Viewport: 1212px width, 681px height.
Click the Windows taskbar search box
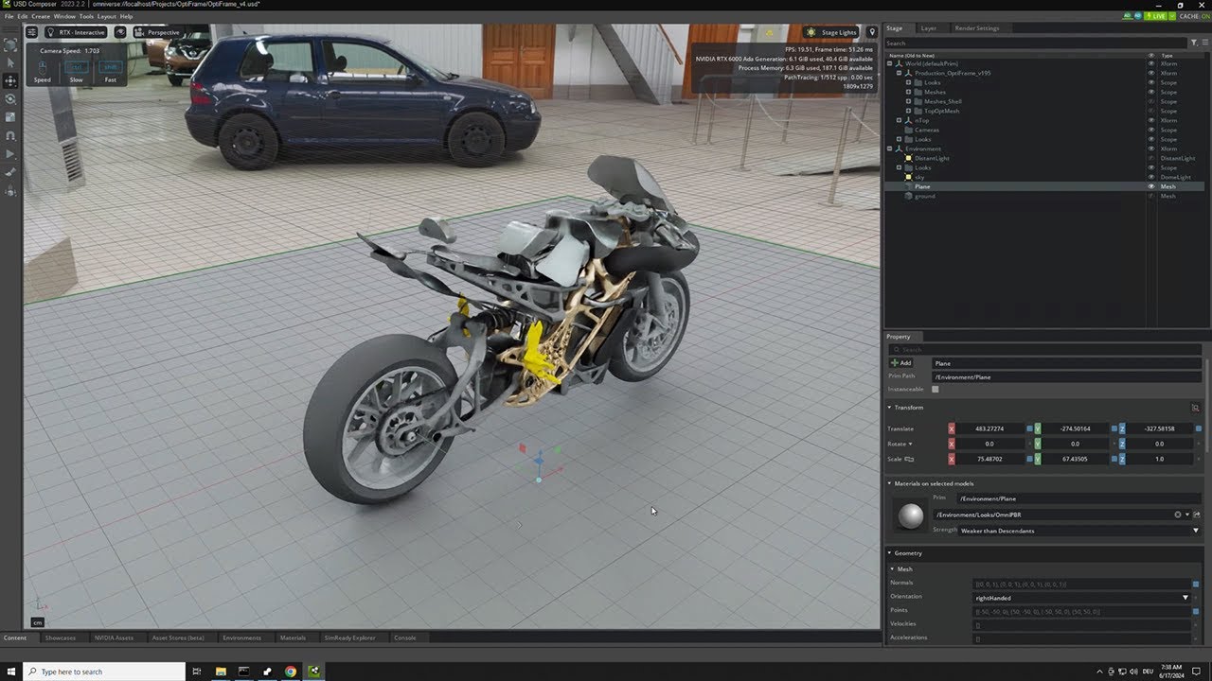103,672
